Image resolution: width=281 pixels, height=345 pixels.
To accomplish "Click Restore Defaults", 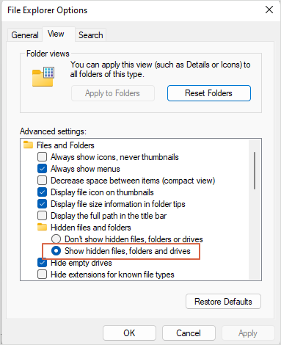I will click(x=223, y=302).
